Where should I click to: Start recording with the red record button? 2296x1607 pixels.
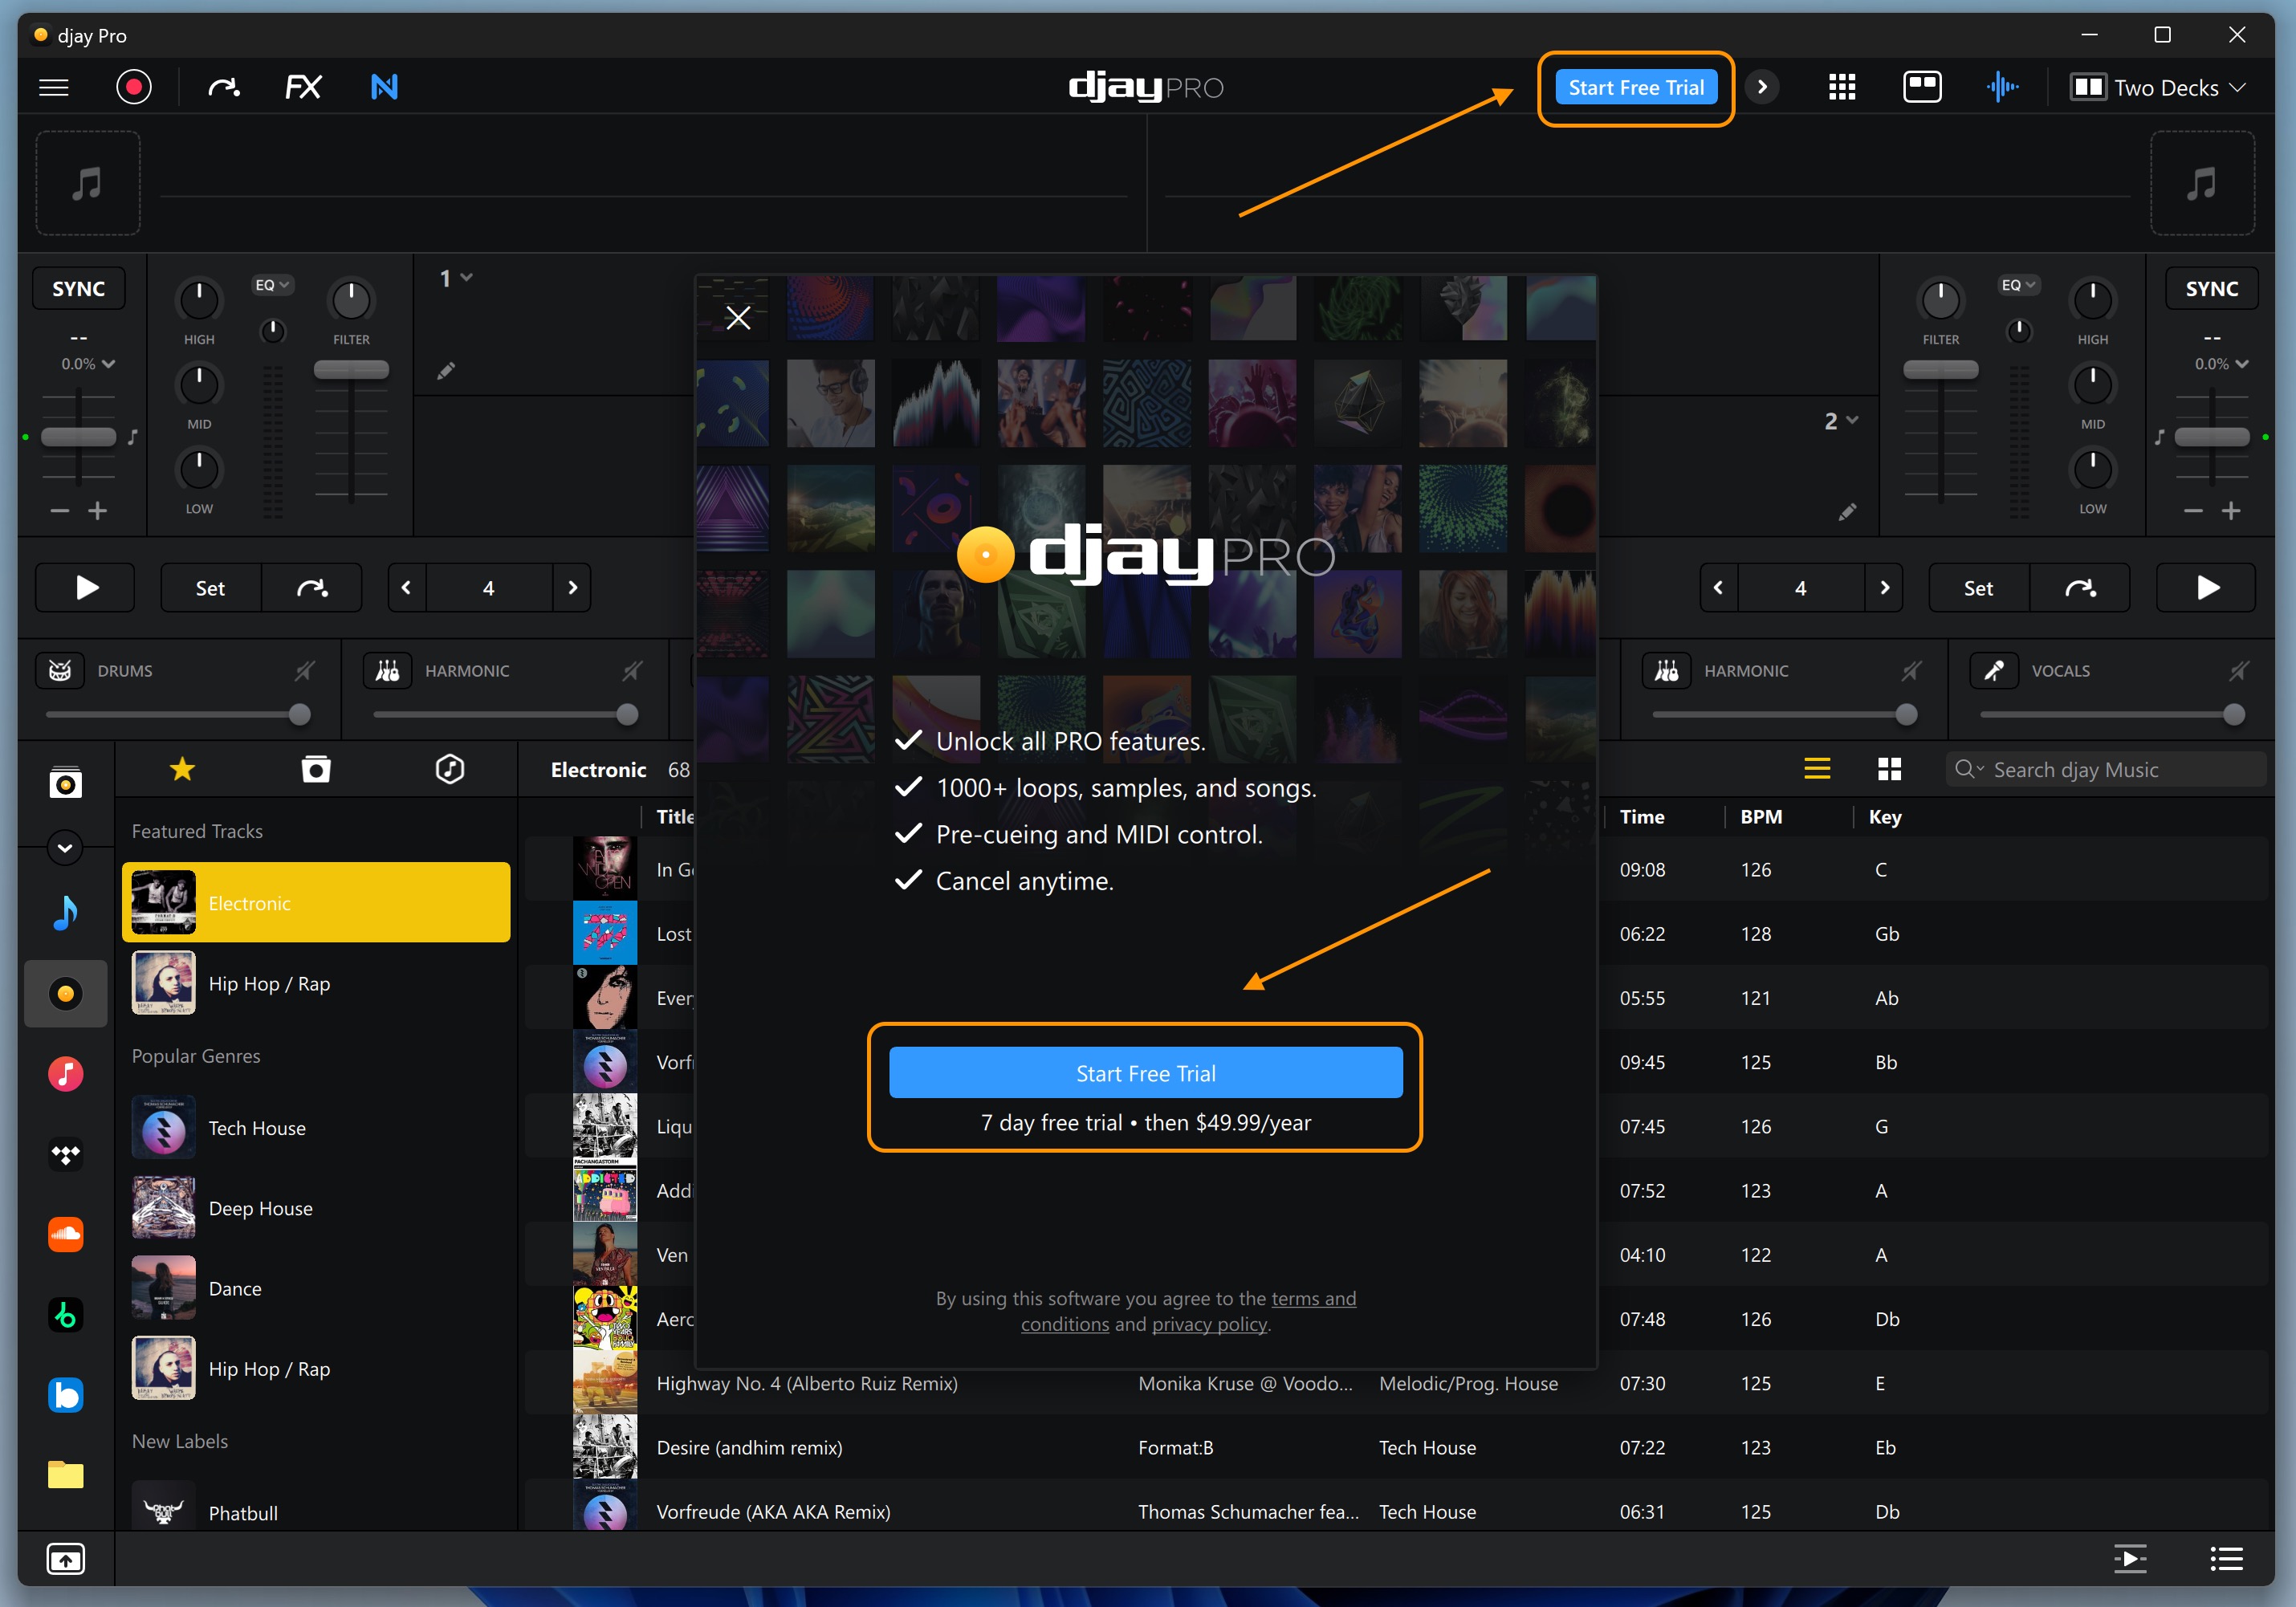click(x=133, y=87)
